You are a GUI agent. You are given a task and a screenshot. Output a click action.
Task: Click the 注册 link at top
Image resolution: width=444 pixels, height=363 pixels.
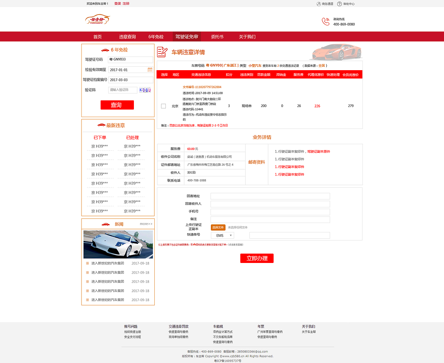[x=126, y=3]
